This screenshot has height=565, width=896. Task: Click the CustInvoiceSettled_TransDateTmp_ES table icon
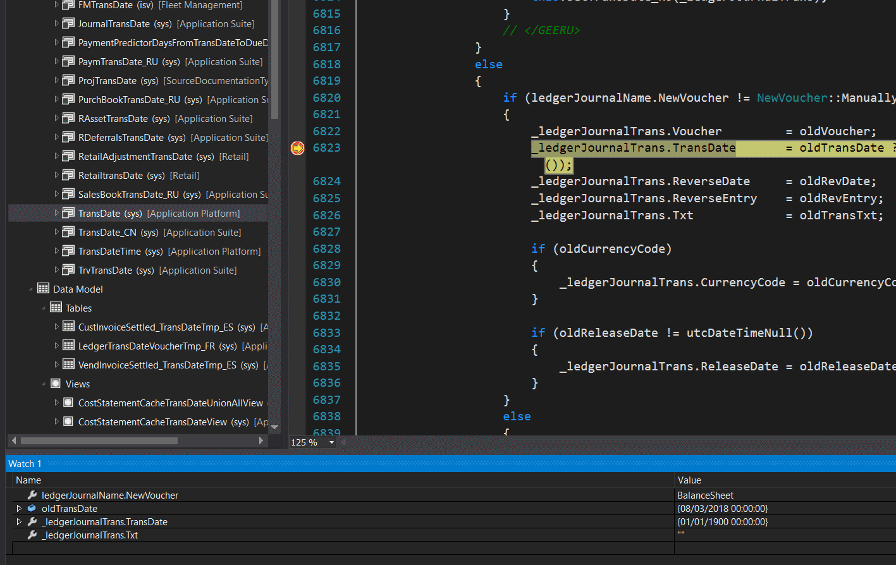68,327
